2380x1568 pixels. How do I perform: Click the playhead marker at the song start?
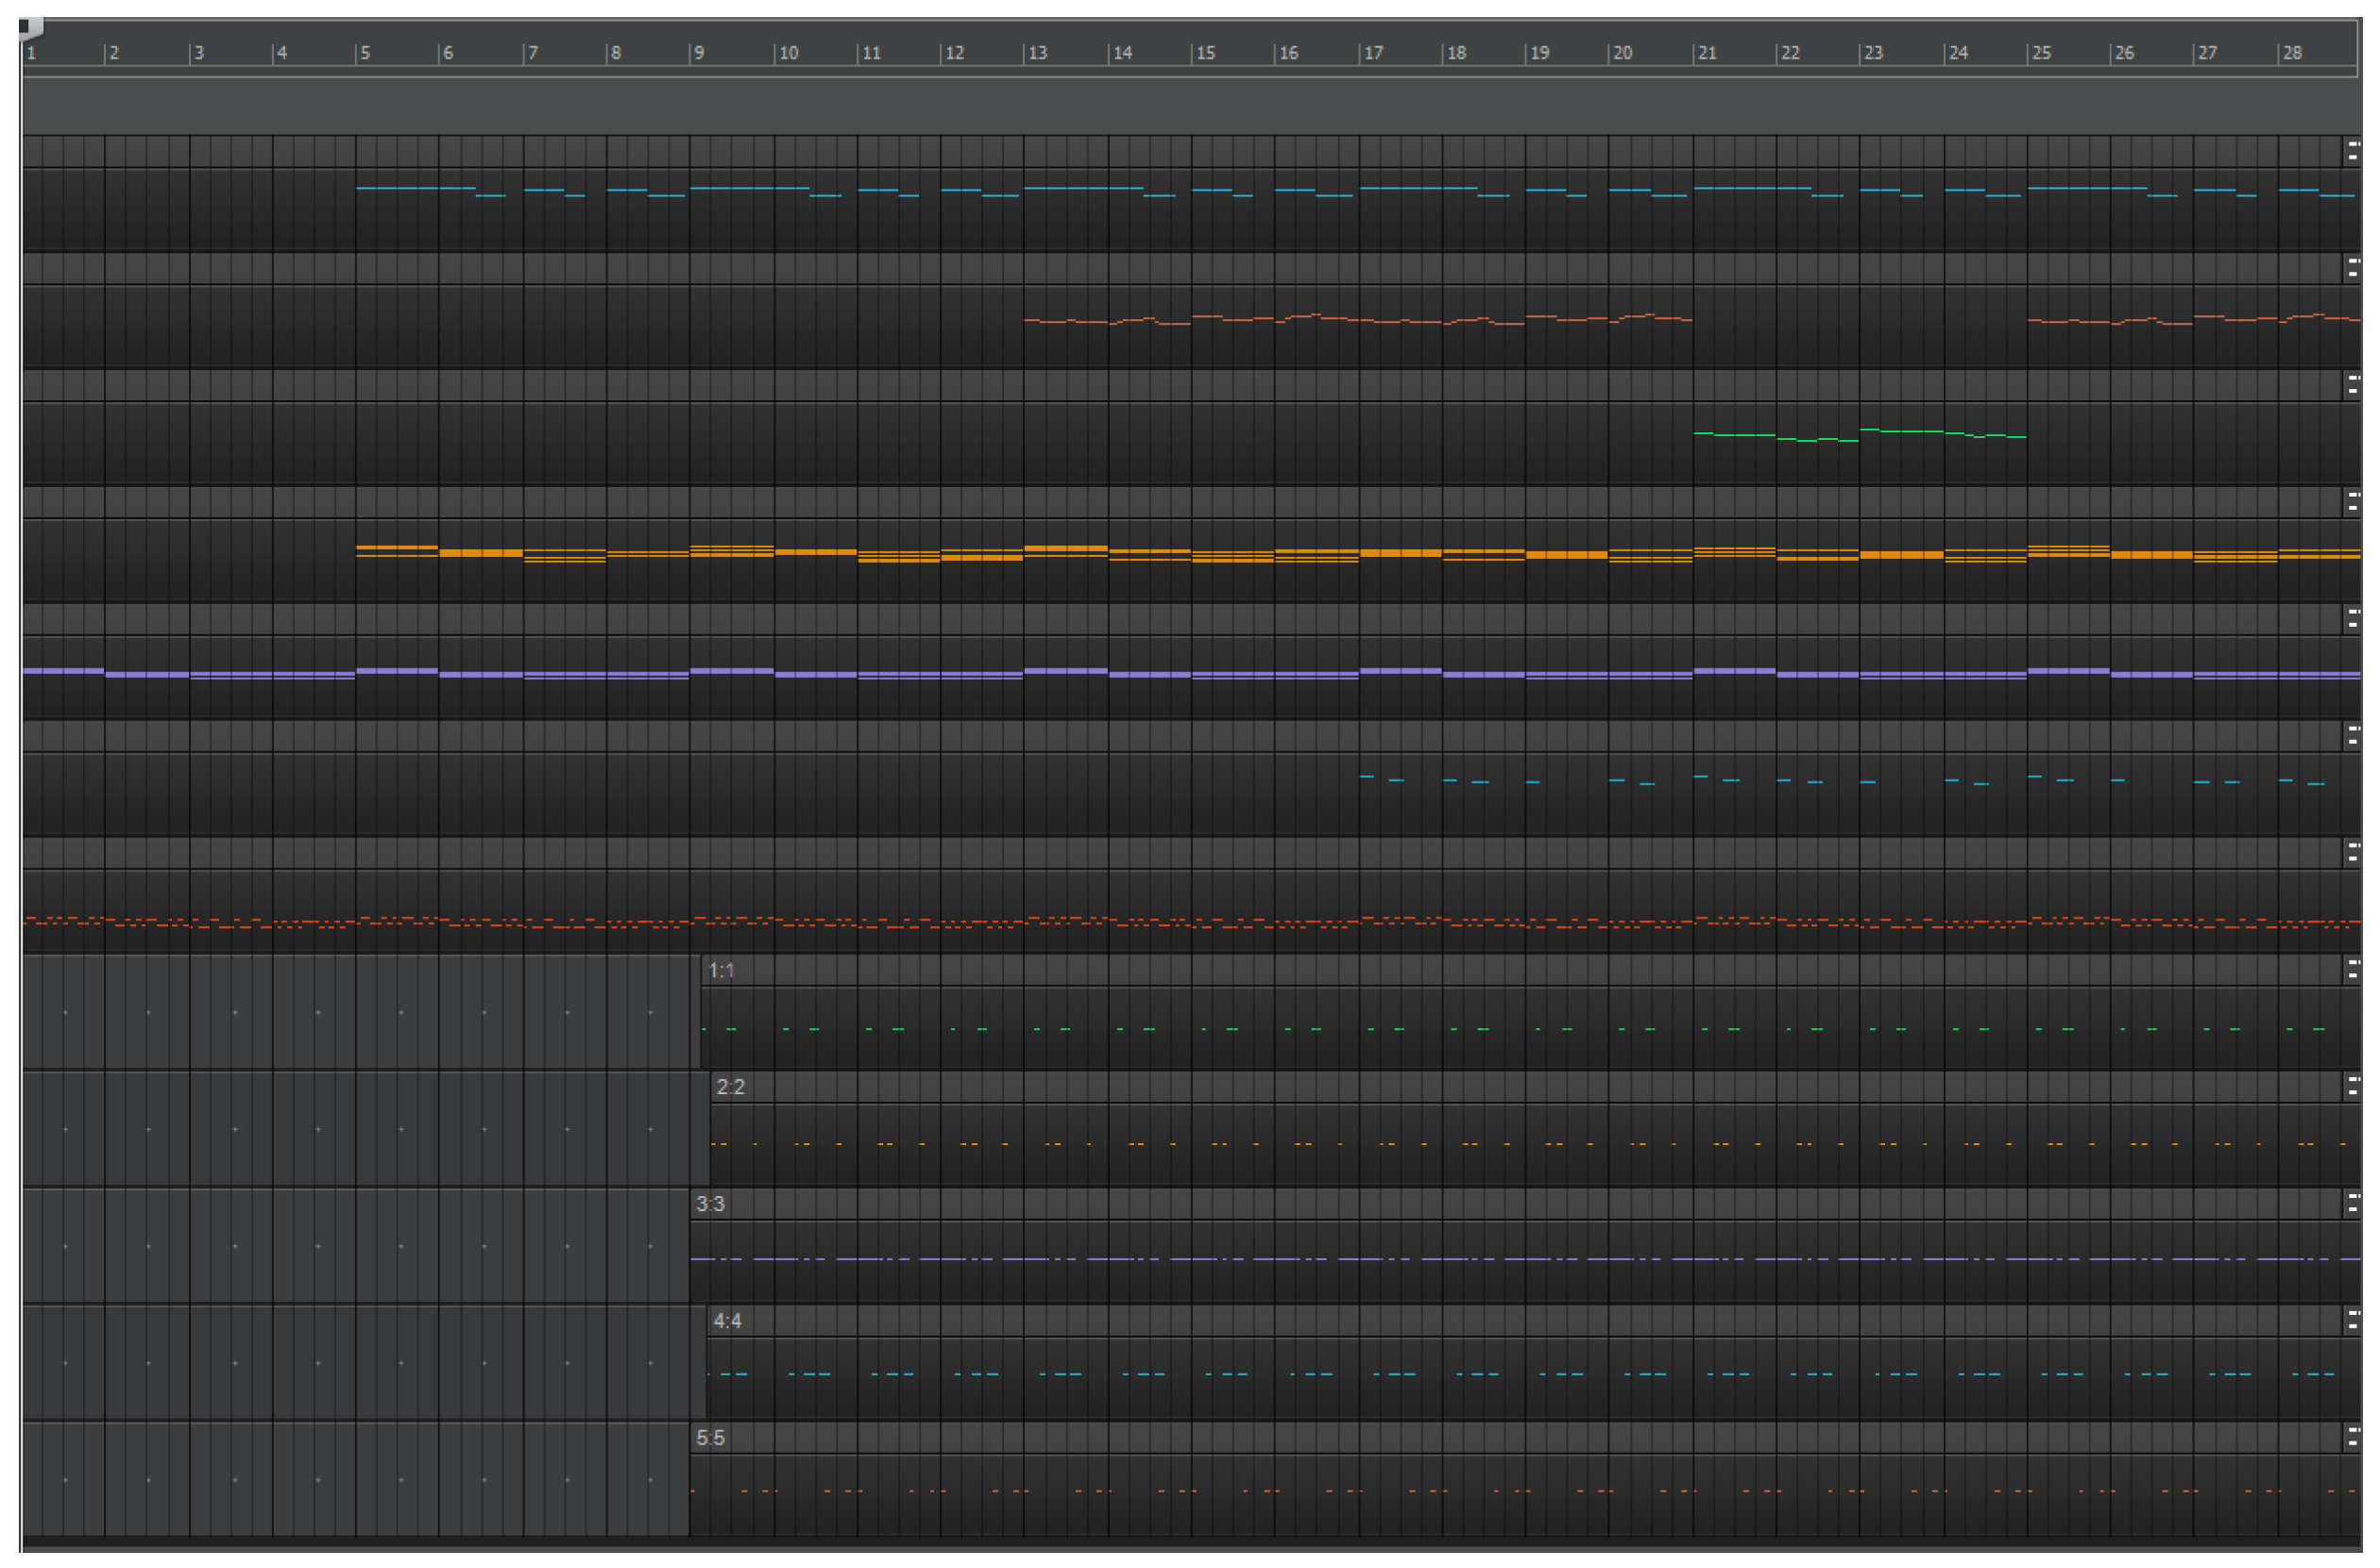(30, 28)
